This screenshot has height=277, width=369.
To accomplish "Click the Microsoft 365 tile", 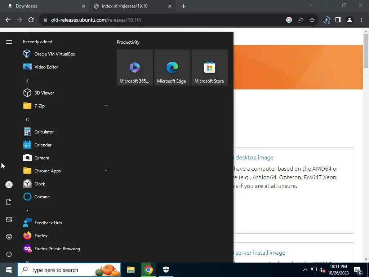I will pyautogui.click(x=135, y=67).
